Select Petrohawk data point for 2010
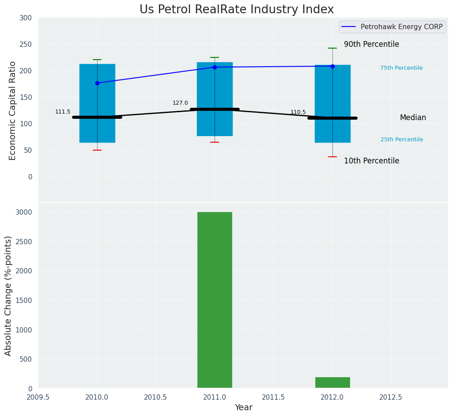Image resolution: width=453 pixels, height=416 pixels. pos(97,83)
